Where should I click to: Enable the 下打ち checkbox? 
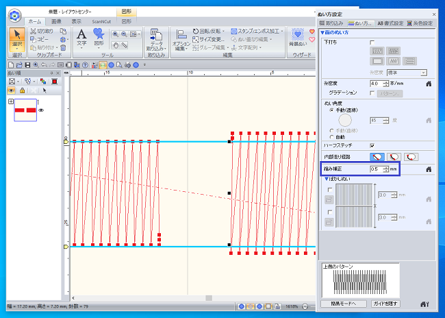click(x=372, y=42)
